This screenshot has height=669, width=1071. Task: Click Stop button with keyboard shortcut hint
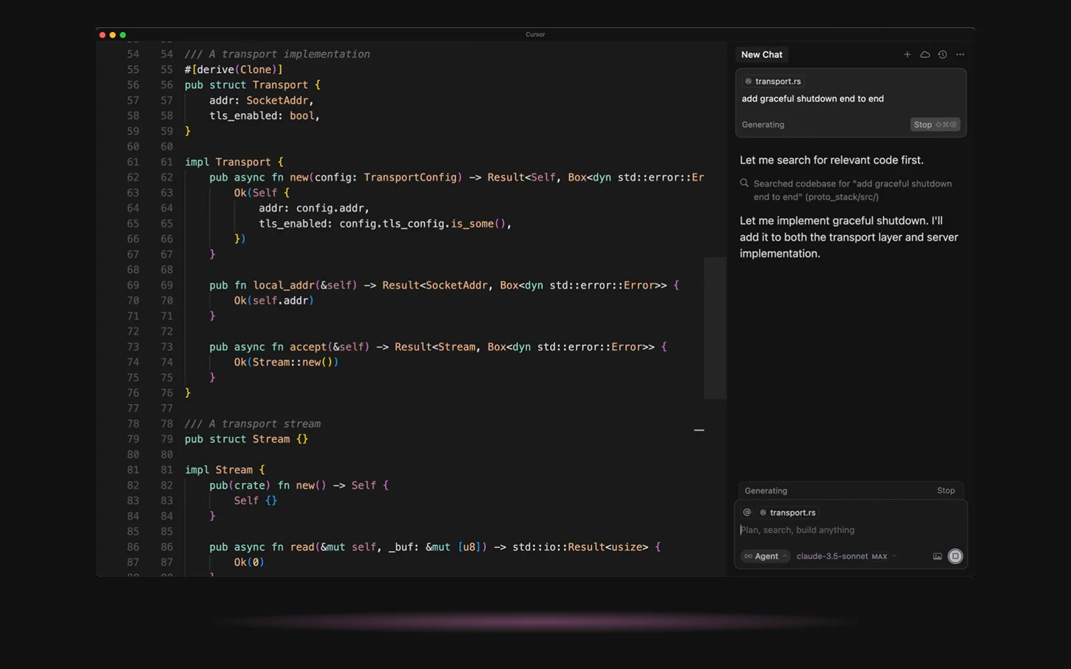pyautogui.click(x=935, y=124)
